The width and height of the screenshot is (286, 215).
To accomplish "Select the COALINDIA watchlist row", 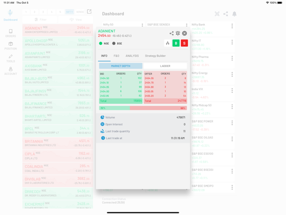I will coord(58,168).
